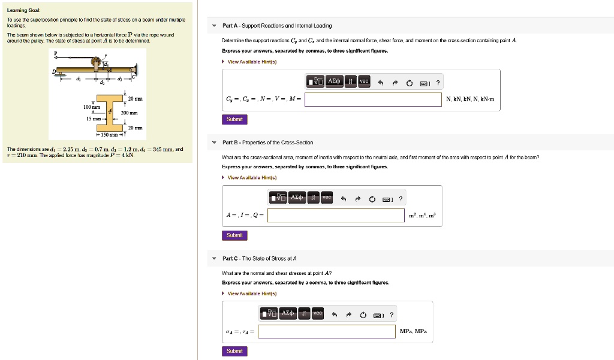
Task: Open Greek symbols palette in Part C
Action: point(288,314)
